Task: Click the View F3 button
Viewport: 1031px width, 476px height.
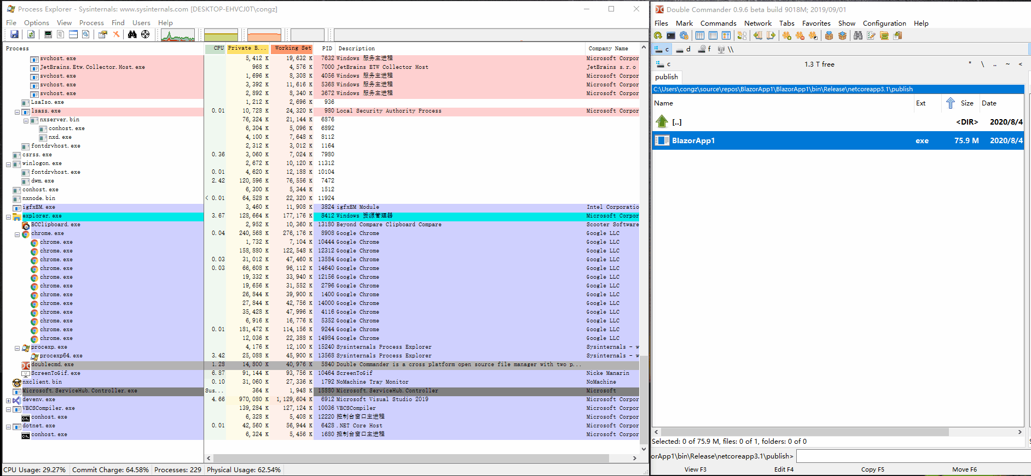Action: point(696,469)
